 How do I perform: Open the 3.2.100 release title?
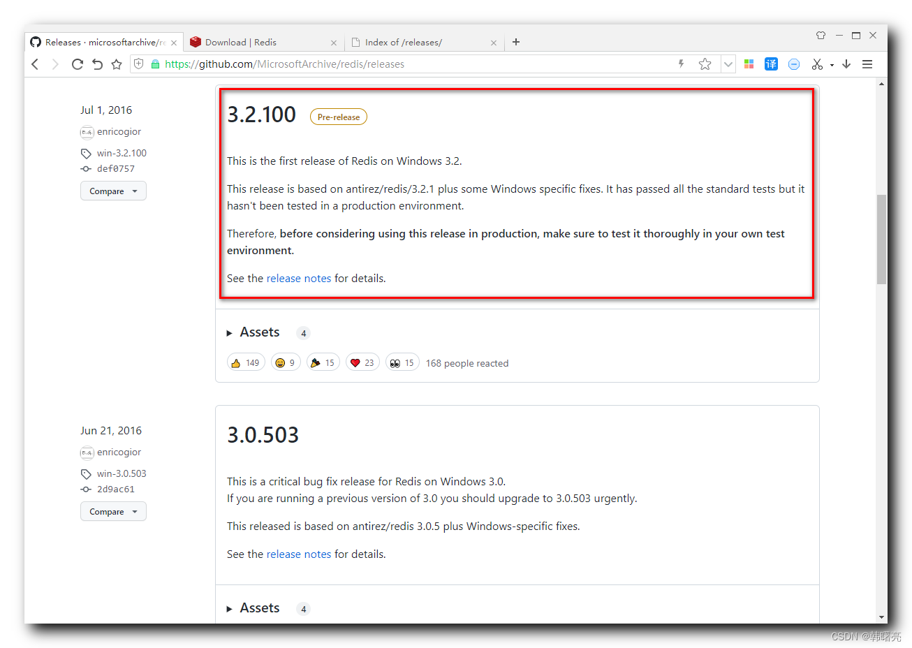(x=261, y=115)
